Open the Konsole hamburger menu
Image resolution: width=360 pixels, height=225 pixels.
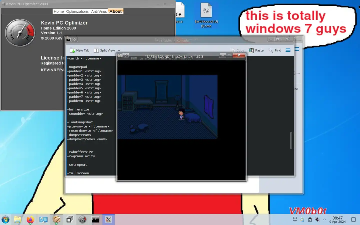click(x=288, y=50)
